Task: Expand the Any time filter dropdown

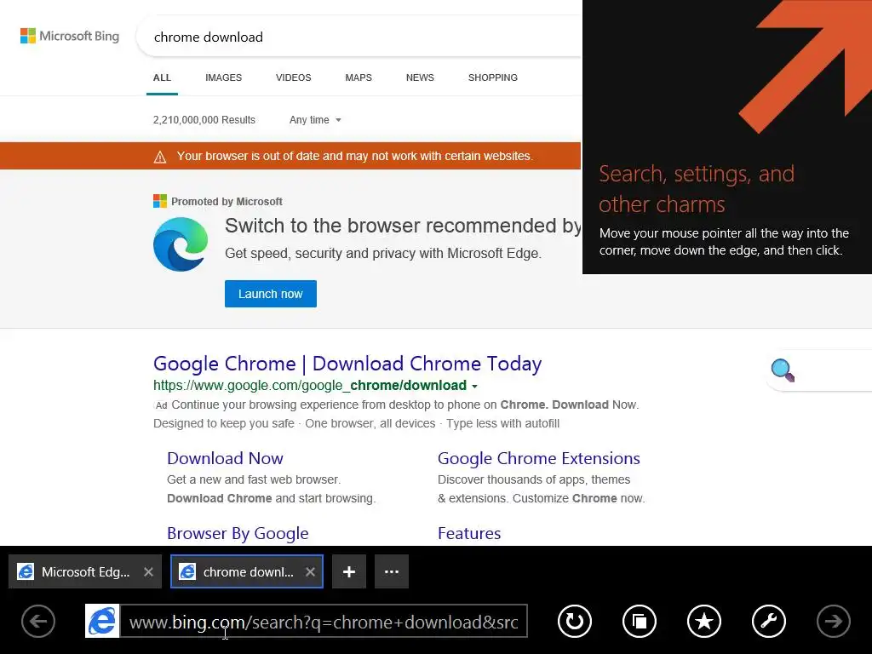Action: [315, 120]
